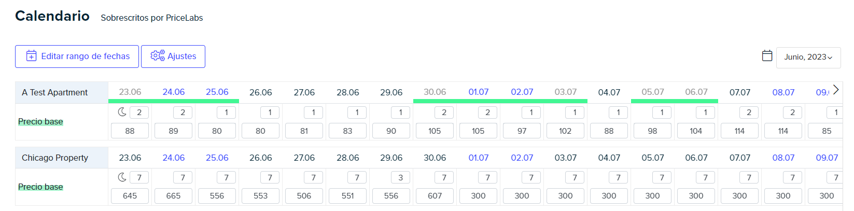
Task: Open the Precio base link under A Test Apartment
Action: click(x=40, y=121)
